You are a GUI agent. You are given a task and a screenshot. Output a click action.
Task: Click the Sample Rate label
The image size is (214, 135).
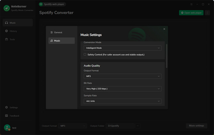(x=90, y=95)
